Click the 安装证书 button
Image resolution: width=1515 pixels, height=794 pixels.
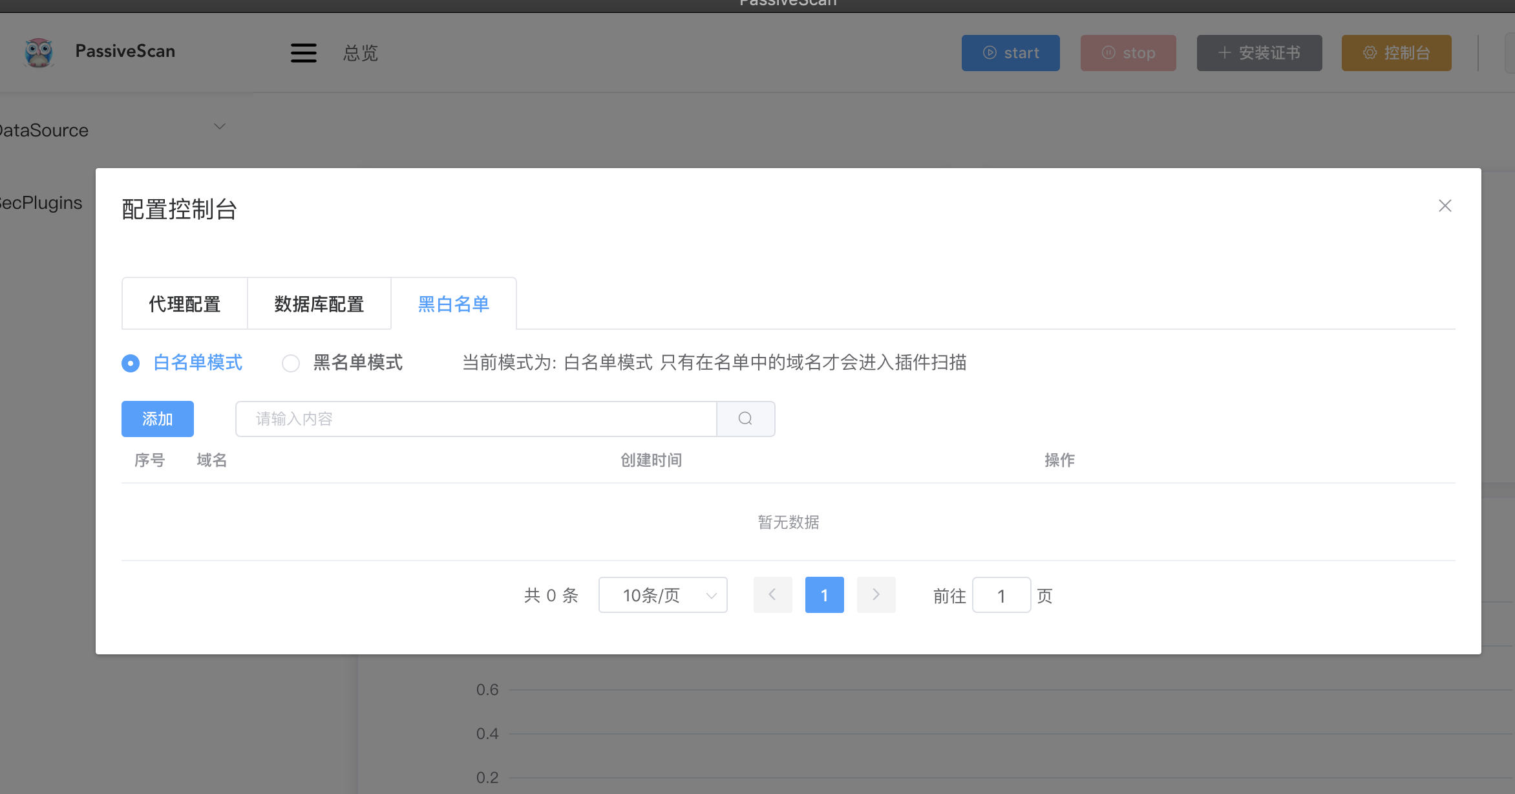(1259, 53)
